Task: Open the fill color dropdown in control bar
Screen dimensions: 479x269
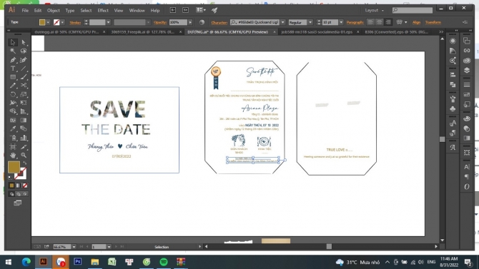Action: [48, 22]
